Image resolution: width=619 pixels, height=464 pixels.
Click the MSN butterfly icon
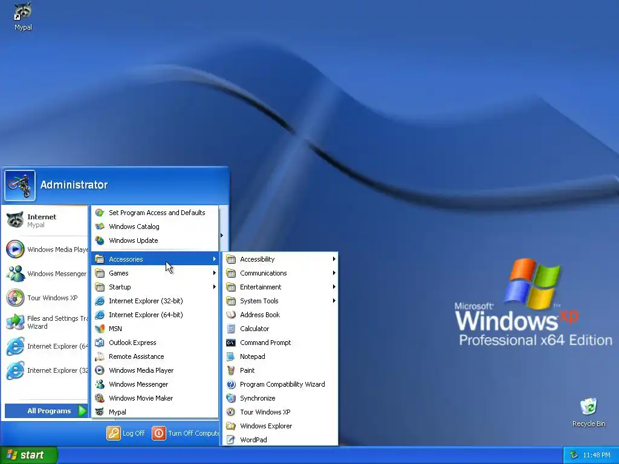(x=100, y=329)
